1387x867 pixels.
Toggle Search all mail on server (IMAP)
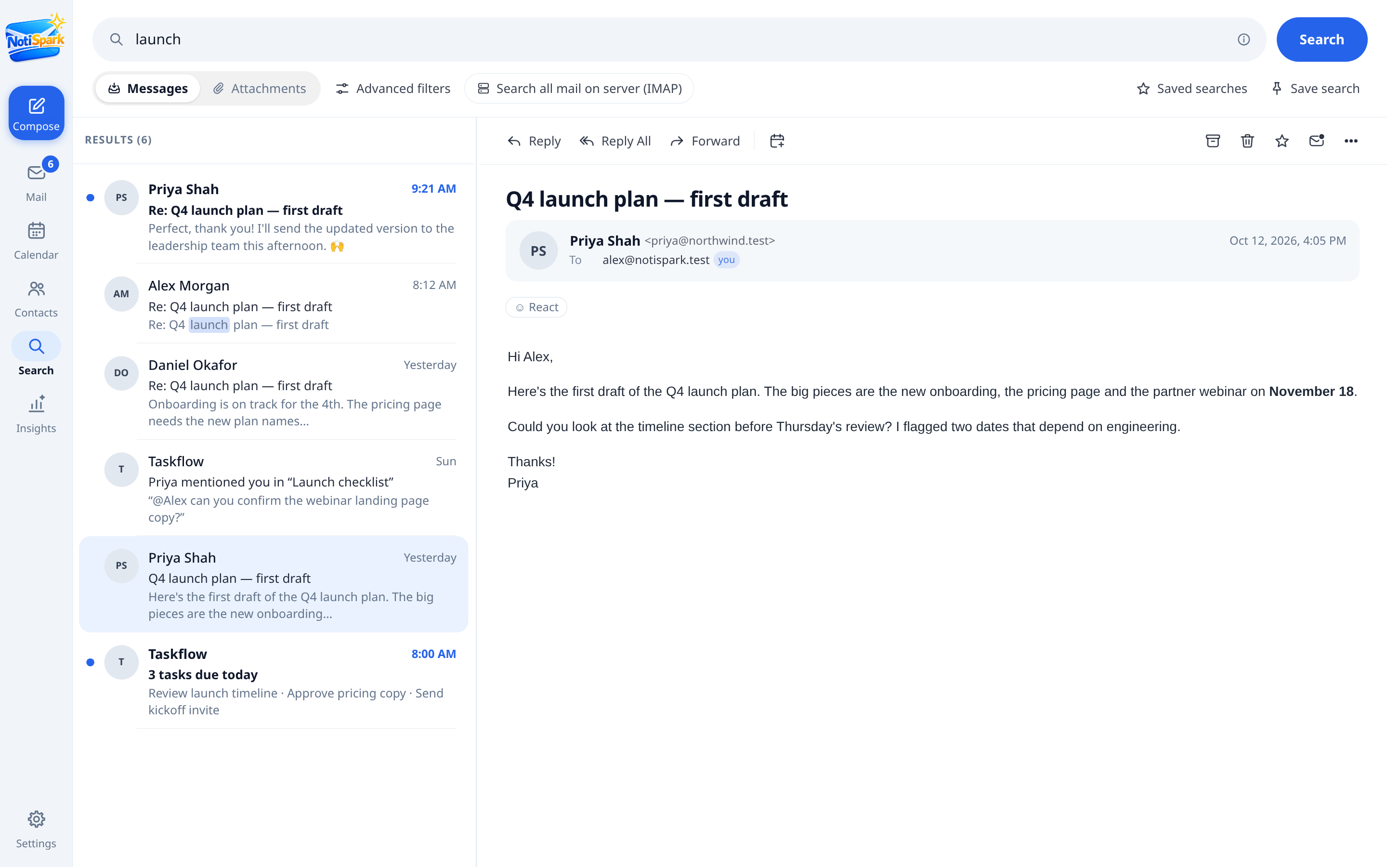point(579,88)
